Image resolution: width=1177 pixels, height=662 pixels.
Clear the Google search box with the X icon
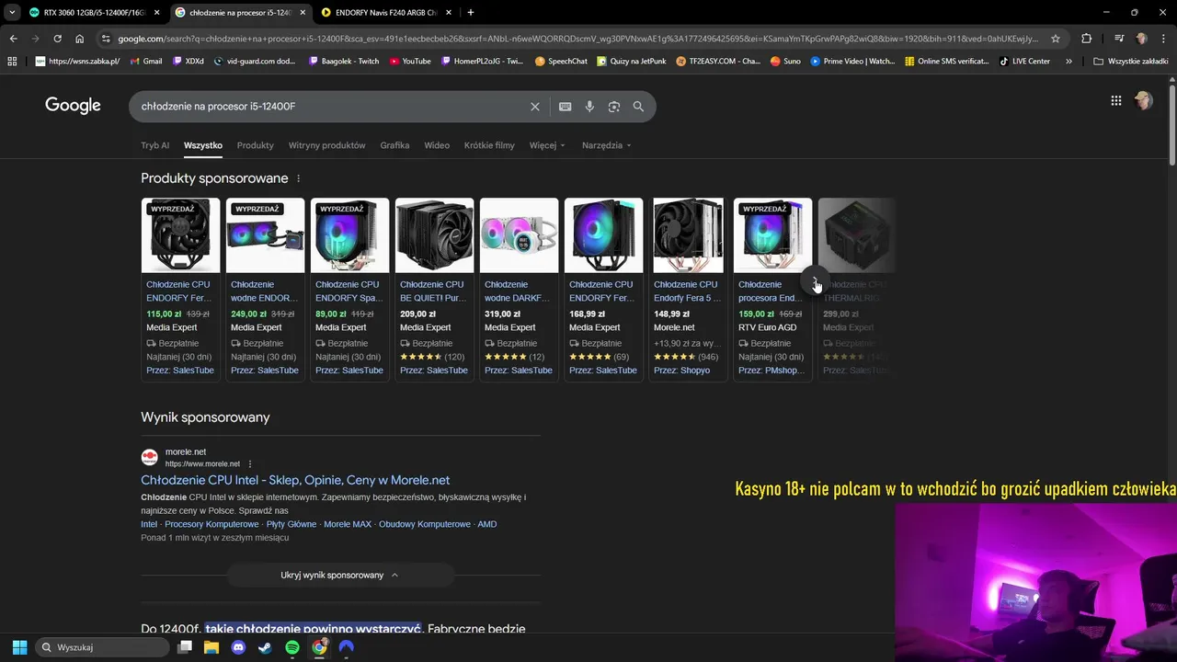point(535,107)
